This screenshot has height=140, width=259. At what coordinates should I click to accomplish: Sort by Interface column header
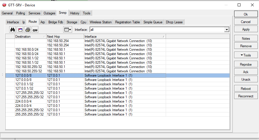point(125,37)
